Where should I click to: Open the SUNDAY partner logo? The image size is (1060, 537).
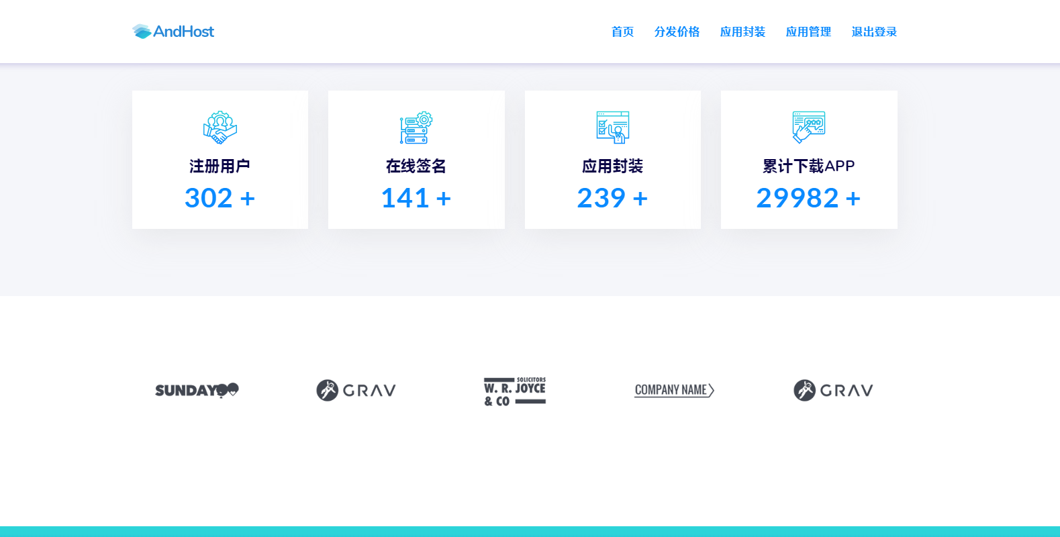197,390
